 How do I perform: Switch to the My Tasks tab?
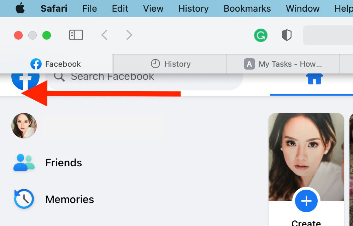[283, 64]
